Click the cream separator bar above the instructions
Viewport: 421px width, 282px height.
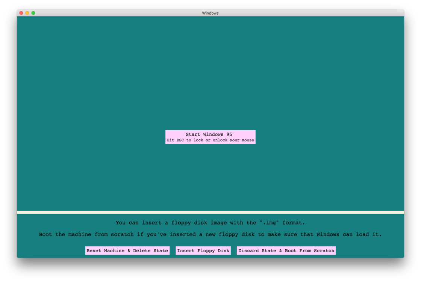210,212
